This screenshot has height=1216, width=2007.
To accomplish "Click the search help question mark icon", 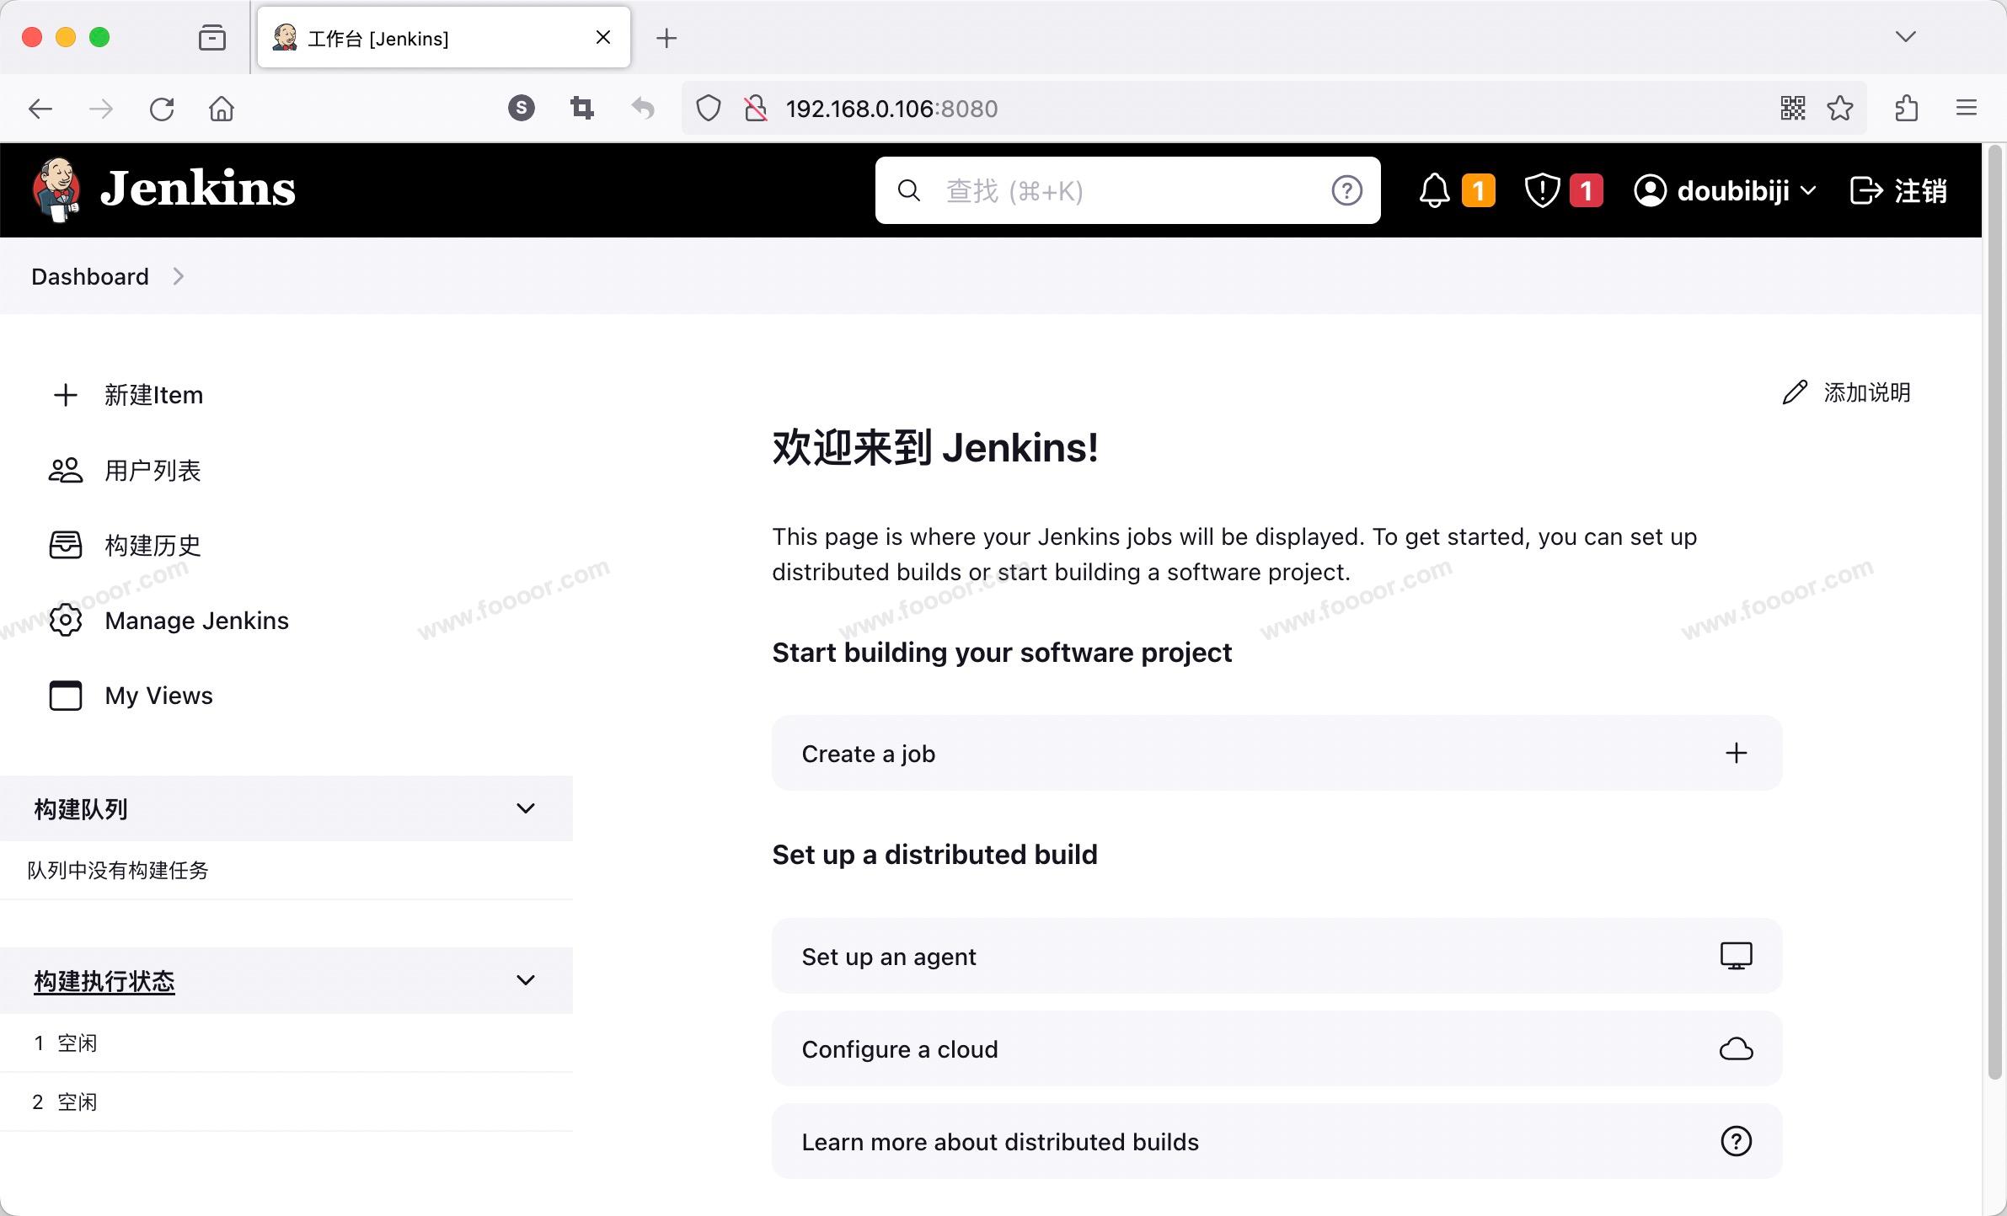I will 1346,190.
